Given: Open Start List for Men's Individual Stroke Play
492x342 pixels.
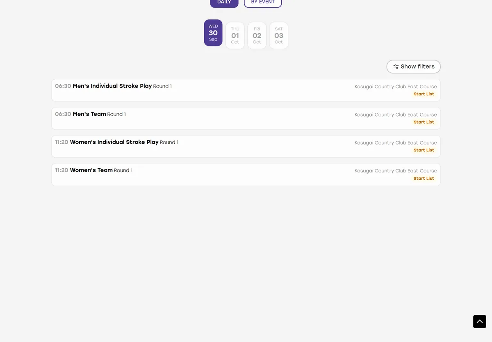Looking at the screenshot, I should point(424,94).
